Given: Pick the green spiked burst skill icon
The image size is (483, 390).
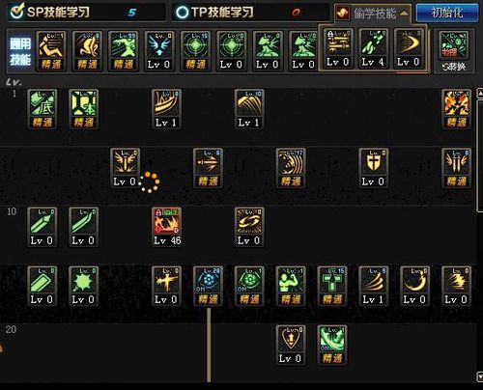Looking at the screenshot, I should pyautogui.click(x=83, y=286).
